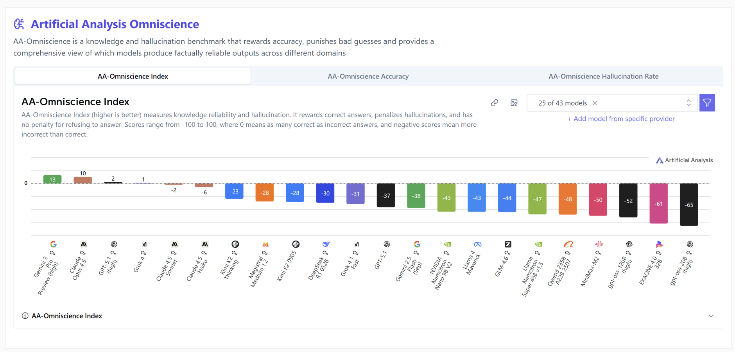Clear the 25 of 43 models selection
This screenshot has height=352, width=735.
tap(595, 103)
